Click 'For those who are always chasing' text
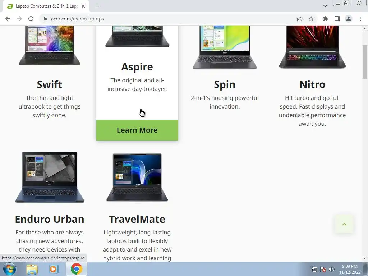Viewport: 368px width, 276px height. click(x=50, y=241)
